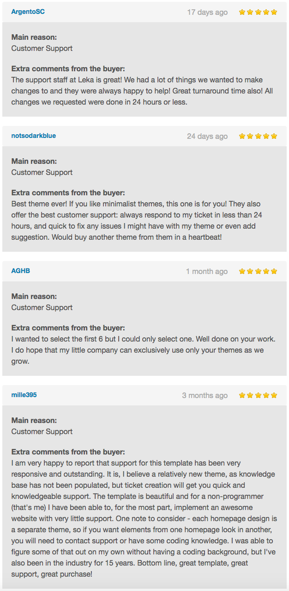This screenshot has width=289, height=591.
Task: Click the '1 month ago' timestamp
Action: (207, 271)
